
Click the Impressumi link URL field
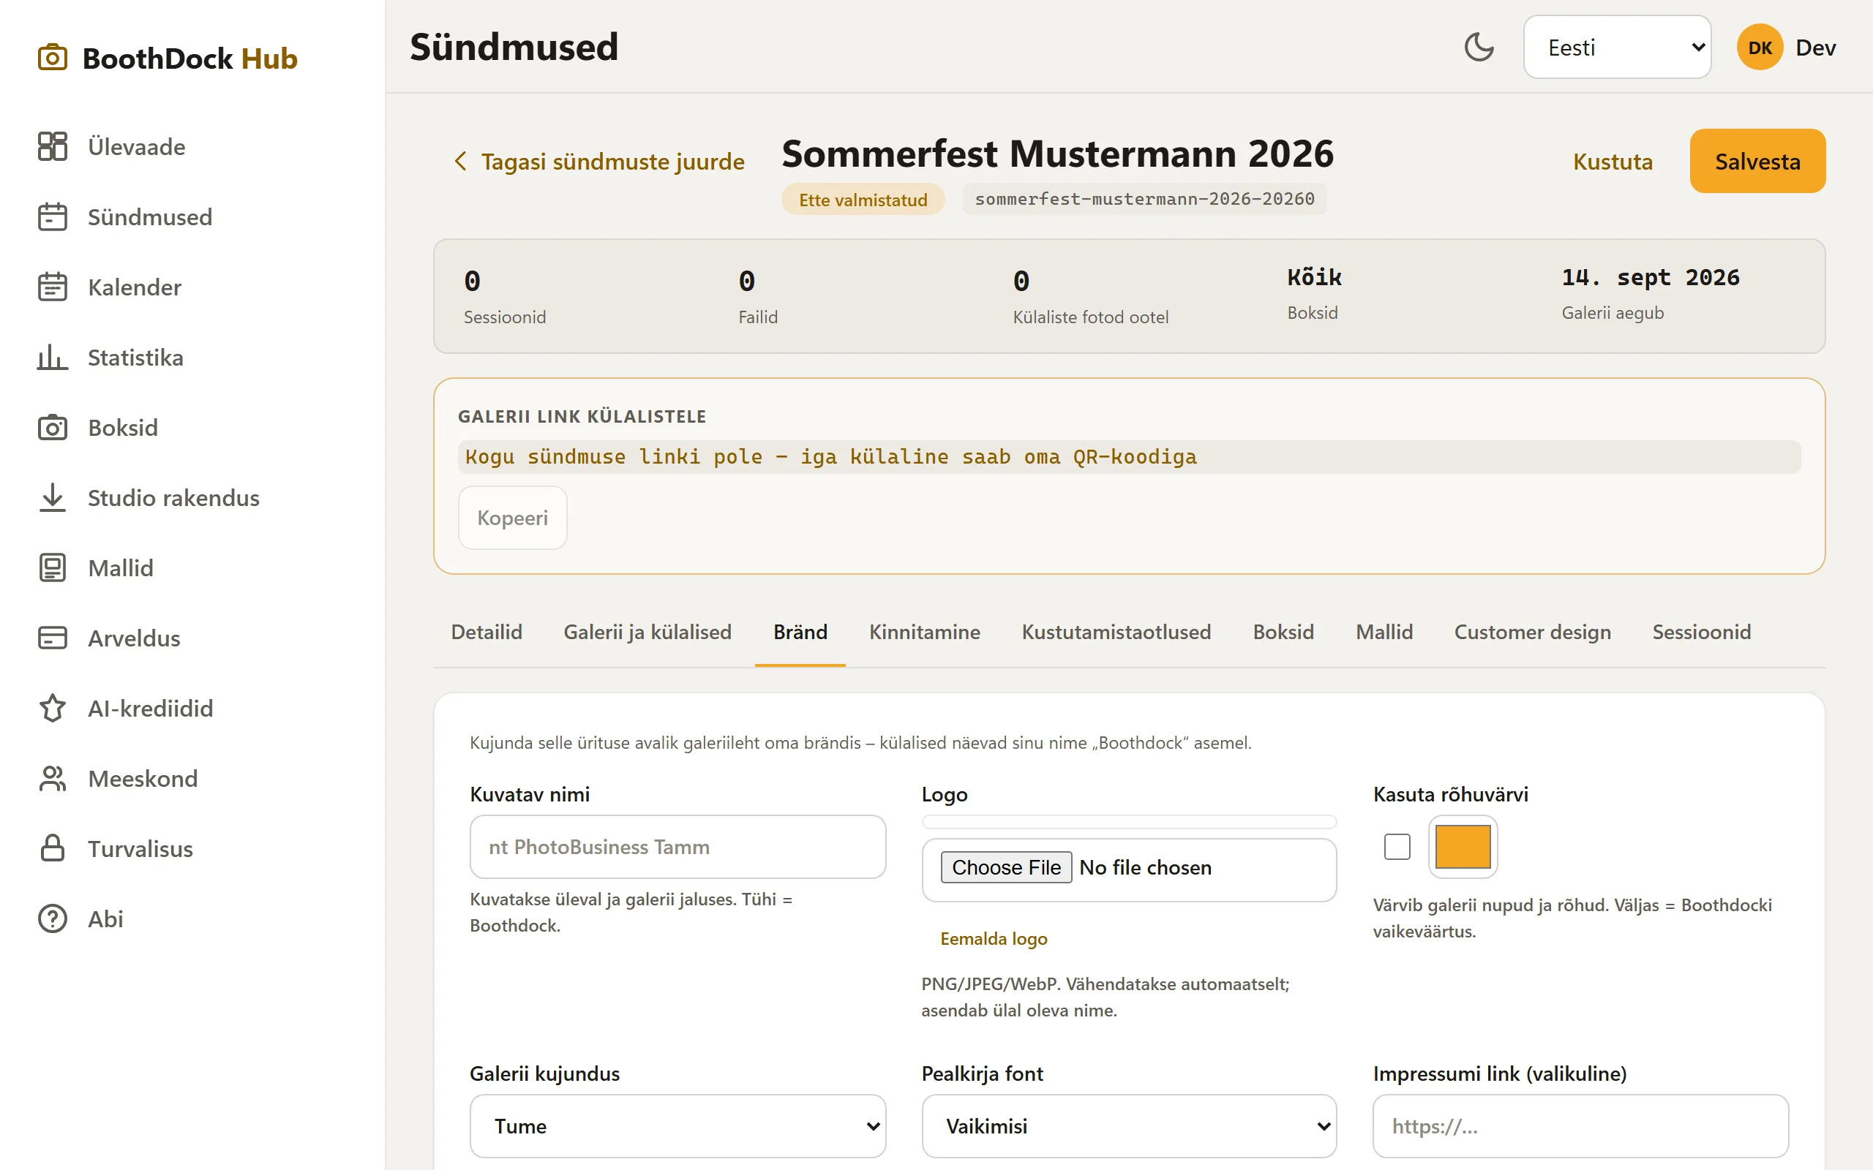pos(1580,1125)
